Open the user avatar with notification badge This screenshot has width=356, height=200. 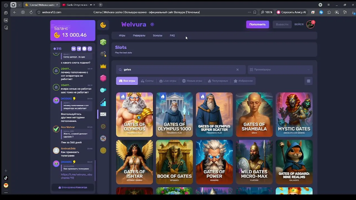pyautogui.click(x=310, y=24)
